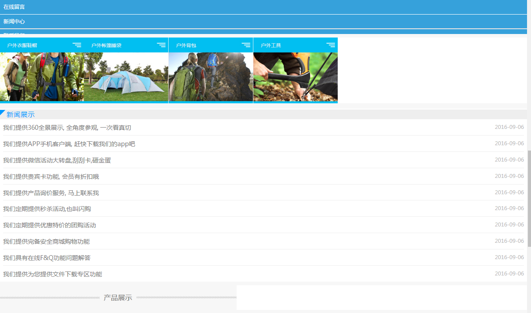Image resolution: width=531 pixels, height=313 pixels.
Task: Read the APP手机客户端 news item
Action: coord(69,144)
